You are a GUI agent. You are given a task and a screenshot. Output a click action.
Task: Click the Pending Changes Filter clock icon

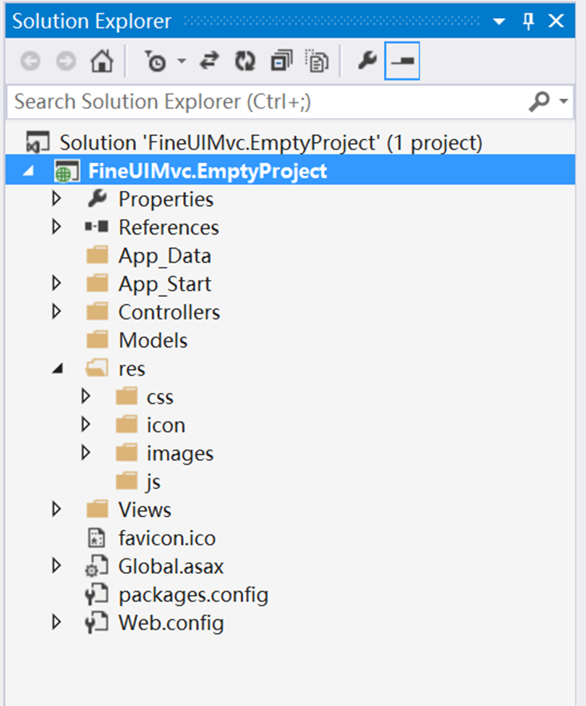pyautogui.click(x=156, y=62)
